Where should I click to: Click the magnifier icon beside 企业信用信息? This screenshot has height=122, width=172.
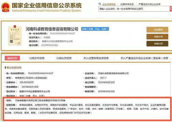pos(100,4)
